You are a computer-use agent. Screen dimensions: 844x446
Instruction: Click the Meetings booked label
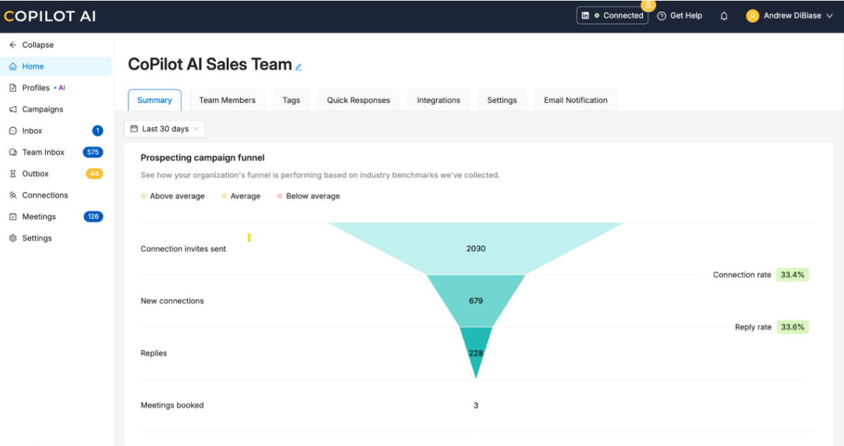tap(172, 405)
